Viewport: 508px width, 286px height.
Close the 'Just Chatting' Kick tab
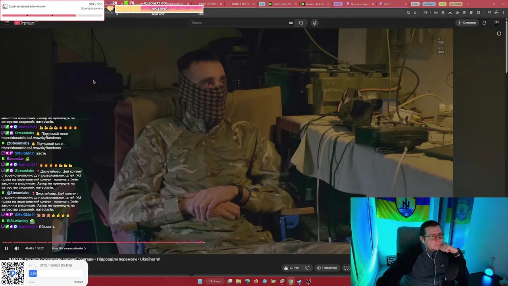295,4
